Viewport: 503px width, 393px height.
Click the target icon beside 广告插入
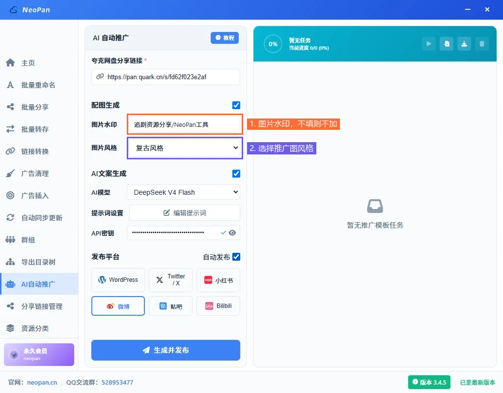coord(10,195)
